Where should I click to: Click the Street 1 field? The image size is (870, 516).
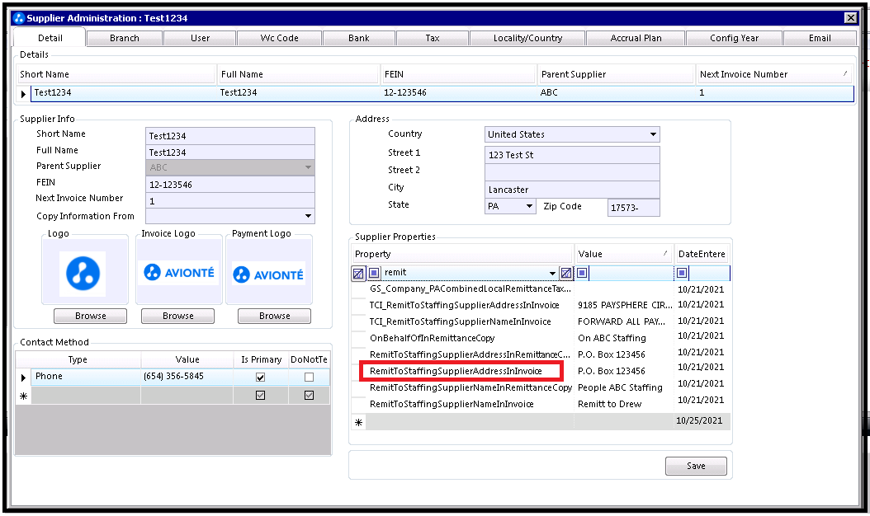(572, 155)
